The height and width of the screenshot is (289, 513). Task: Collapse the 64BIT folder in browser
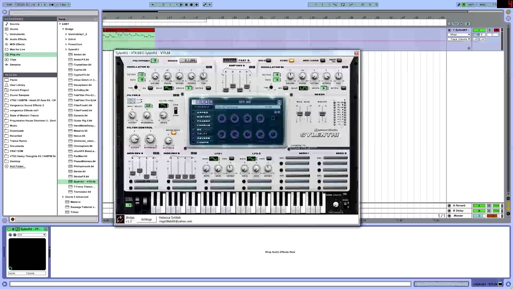pyautogui.click(x=60, y=24)
